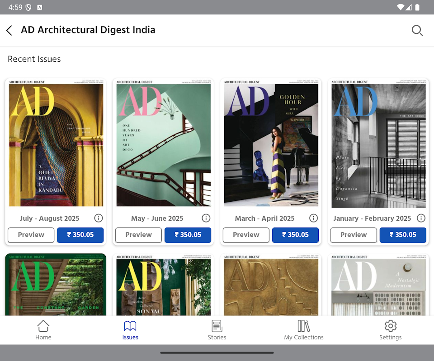The image size is (434, 361).
Task: Tap the Recent Issues heading
Action: click(34, 59)
